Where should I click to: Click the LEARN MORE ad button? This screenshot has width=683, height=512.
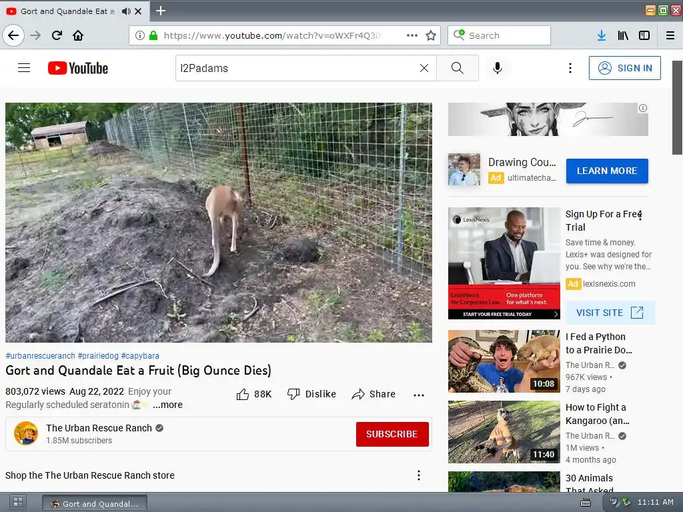pyautogui.click(x=607, y=171)
